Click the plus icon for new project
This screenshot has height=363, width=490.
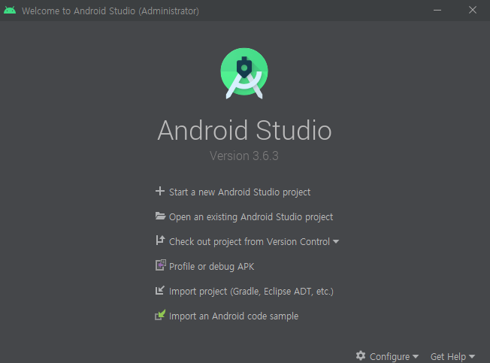tap(160, 191)
